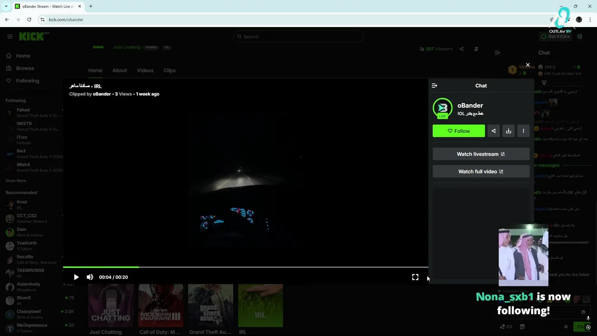Open Fahad's channel in the sidebar
597x336 pixels.
pyautogui.click(x=33, y=112)
